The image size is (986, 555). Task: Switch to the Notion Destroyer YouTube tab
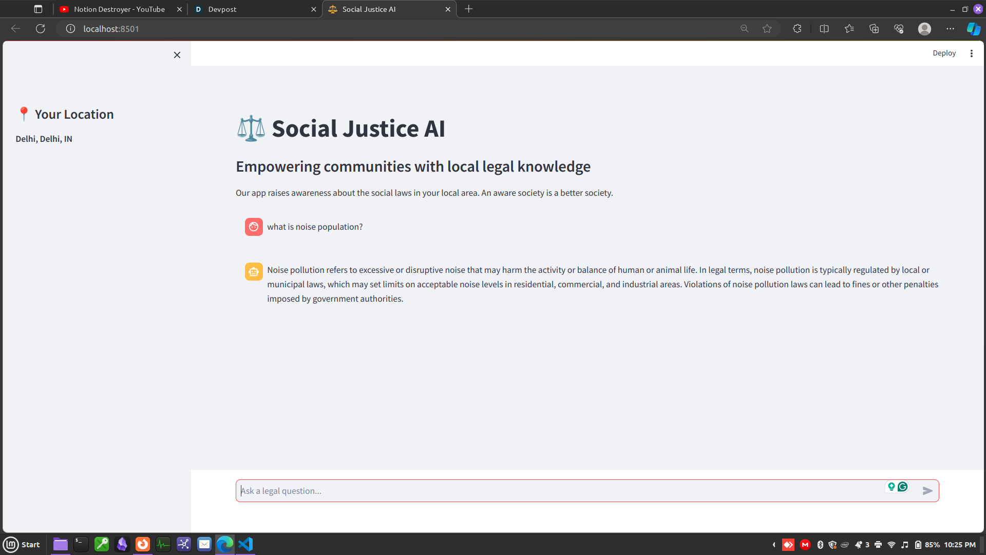116,9
